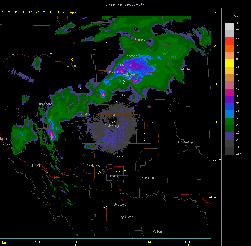
Task: Click the yellow diamond marker below Cochrane
Action: (99, 172)
